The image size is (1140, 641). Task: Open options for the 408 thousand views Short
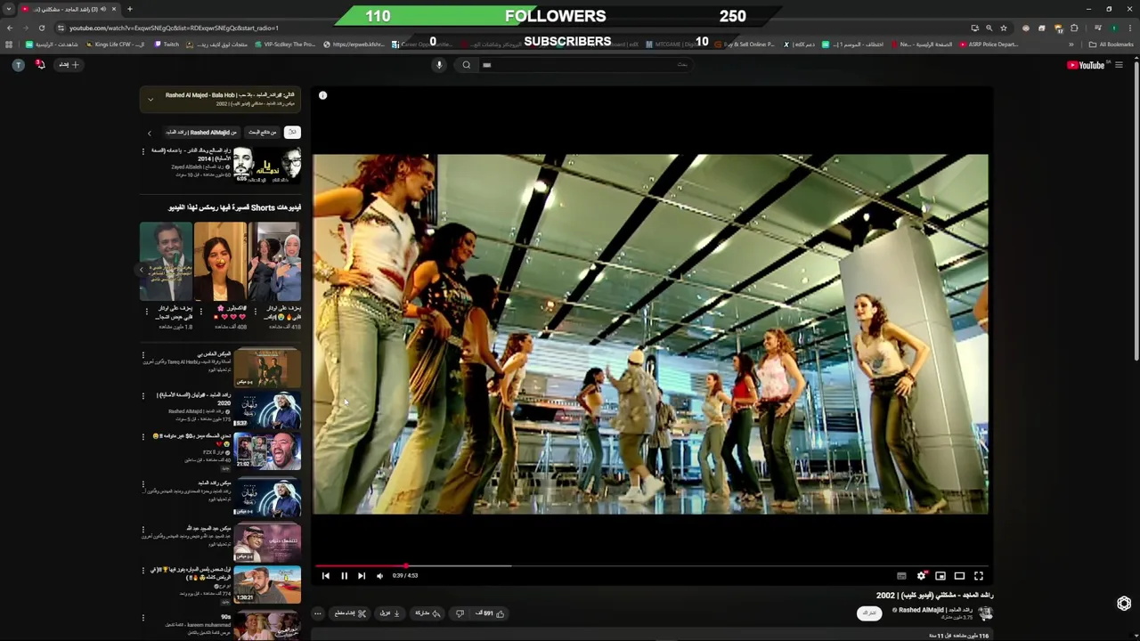coord(200,312)
